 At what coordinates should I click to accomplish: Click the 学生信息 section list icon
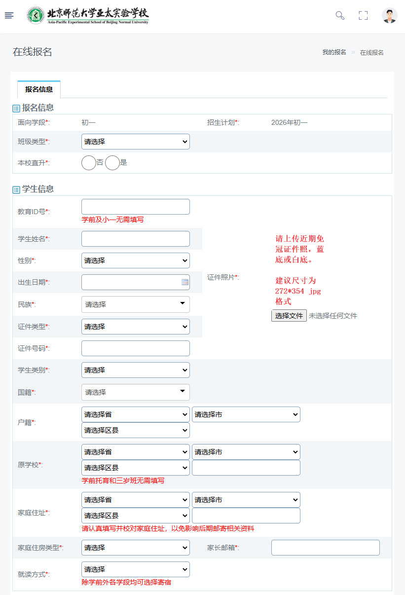point(16,189)
